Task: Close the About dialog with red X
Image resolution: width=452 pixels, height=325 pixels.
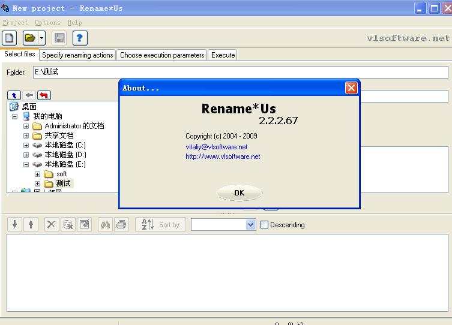Action: point(351,88)
